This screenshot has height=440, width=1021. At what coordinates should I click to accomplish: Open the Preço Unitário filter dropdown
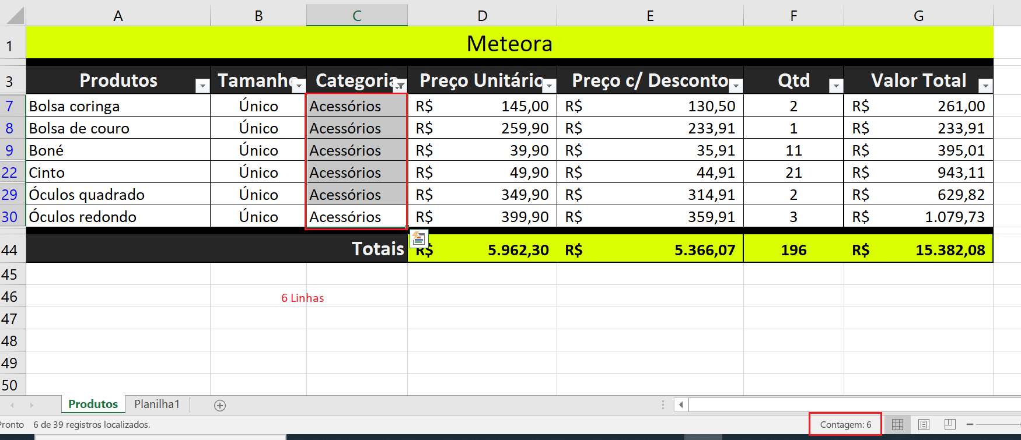(549, 86)
